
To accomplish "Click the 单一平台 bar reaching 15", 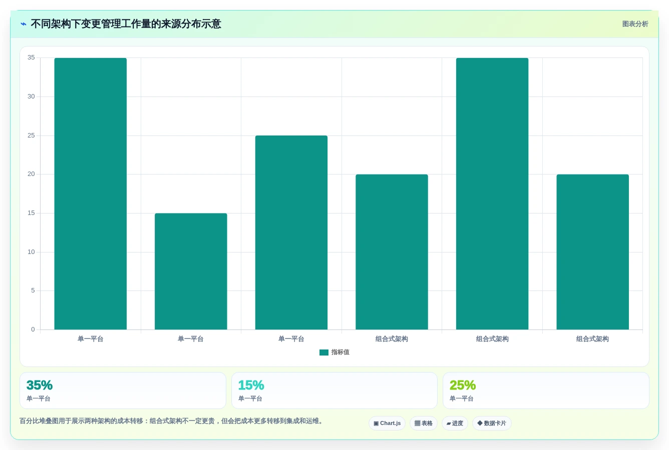I will pyautogui.click(x=191, y=271).
